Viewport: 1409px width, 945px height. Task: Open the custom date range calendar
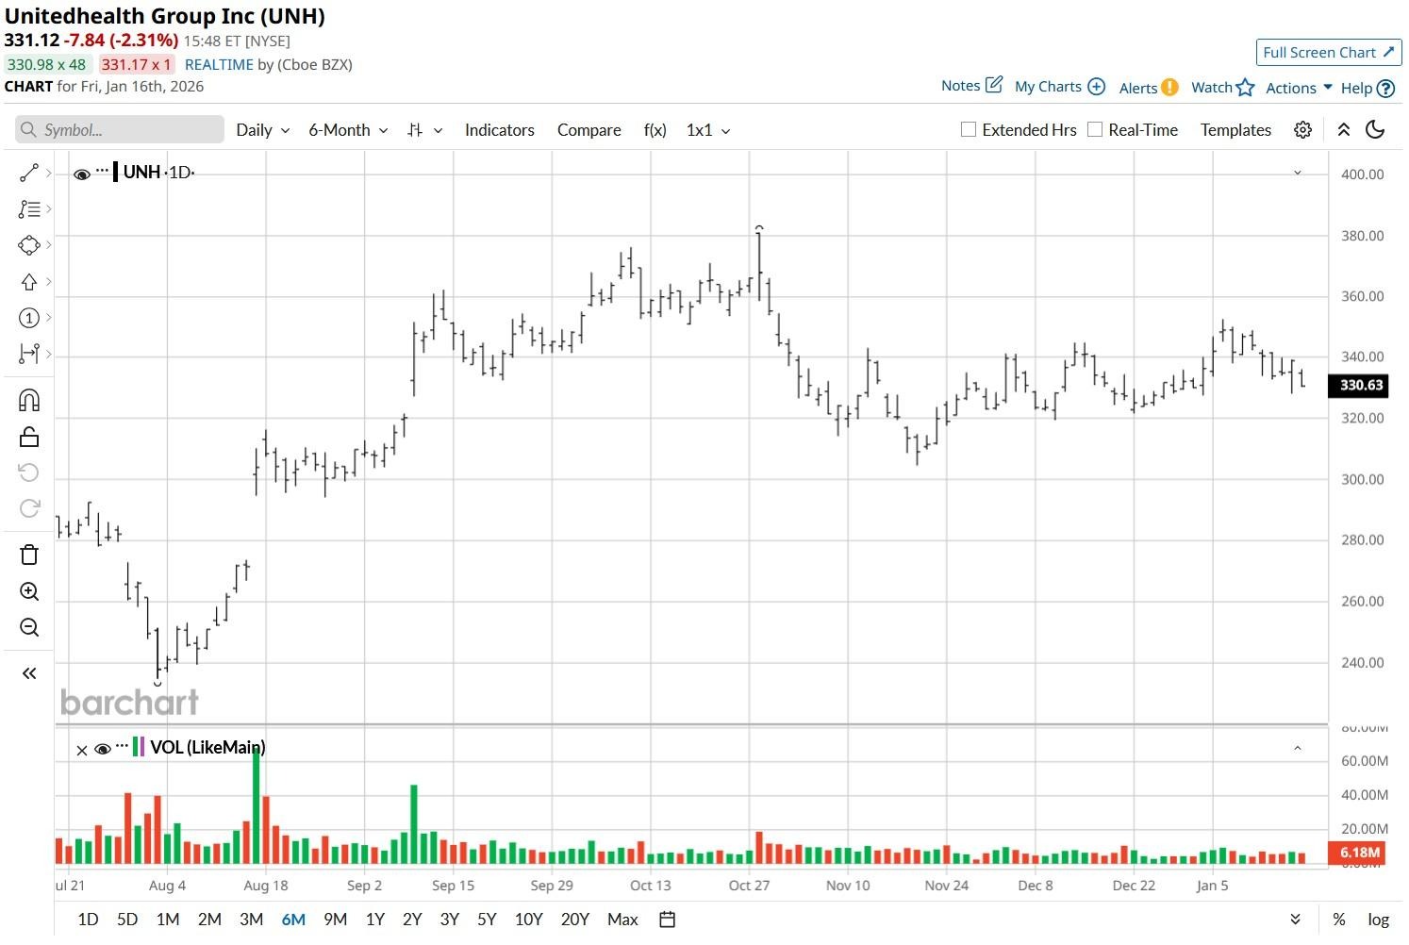point(667,920)
